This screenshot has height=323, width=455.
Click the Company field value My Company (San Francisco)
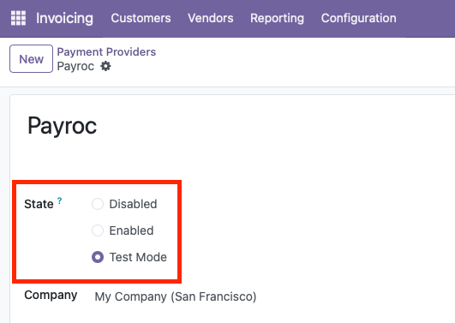(x=176, y=296)
